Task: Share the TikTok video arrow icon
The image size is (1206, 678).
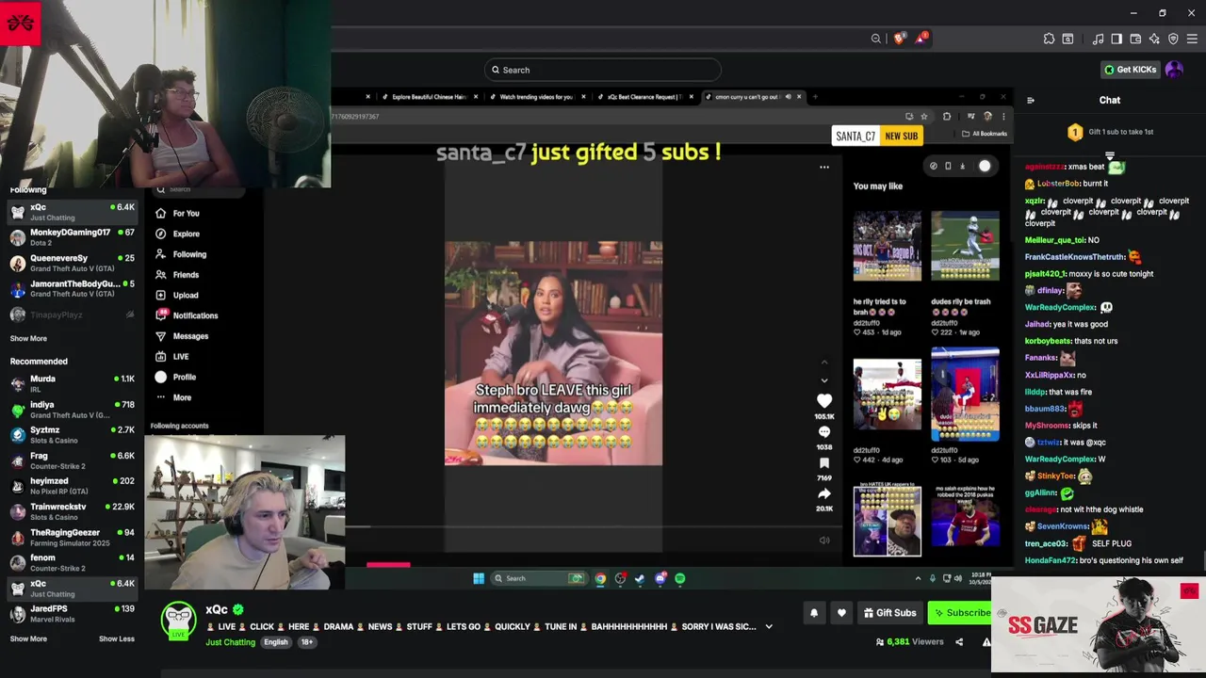Action: coord(824,493)
